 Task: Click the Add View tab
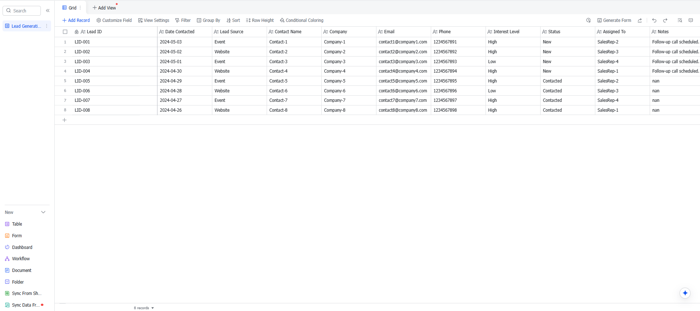[104, 8]
